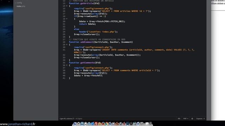This screenshot has width=225, height=126.
Task: Click the execute line with $articleId, $author, $comment
Action: (107, 55)
